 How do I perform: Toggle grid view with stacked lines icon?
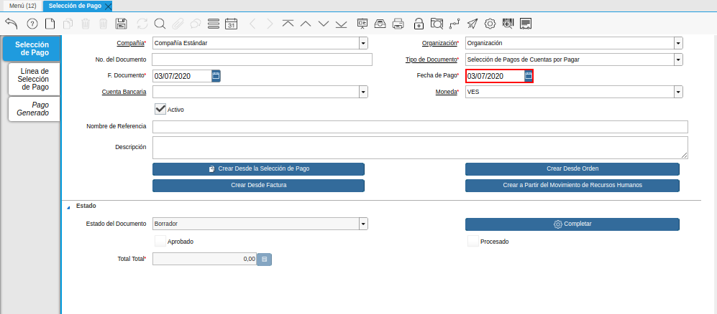[x=213, y=23]
